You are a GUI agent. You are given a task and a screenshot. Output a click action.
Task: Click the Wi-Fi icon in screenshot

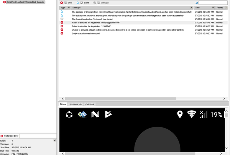click(192, 114)
